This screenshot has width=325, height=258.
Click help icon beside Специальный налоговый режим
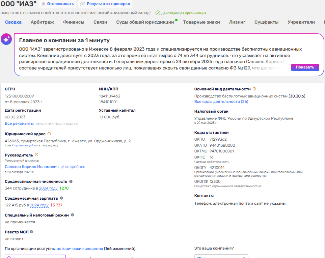tap(72, 215)
